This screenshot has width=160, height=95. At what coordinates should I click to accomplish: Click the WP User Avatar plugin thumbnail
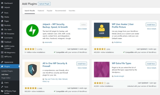click(102, 30)
